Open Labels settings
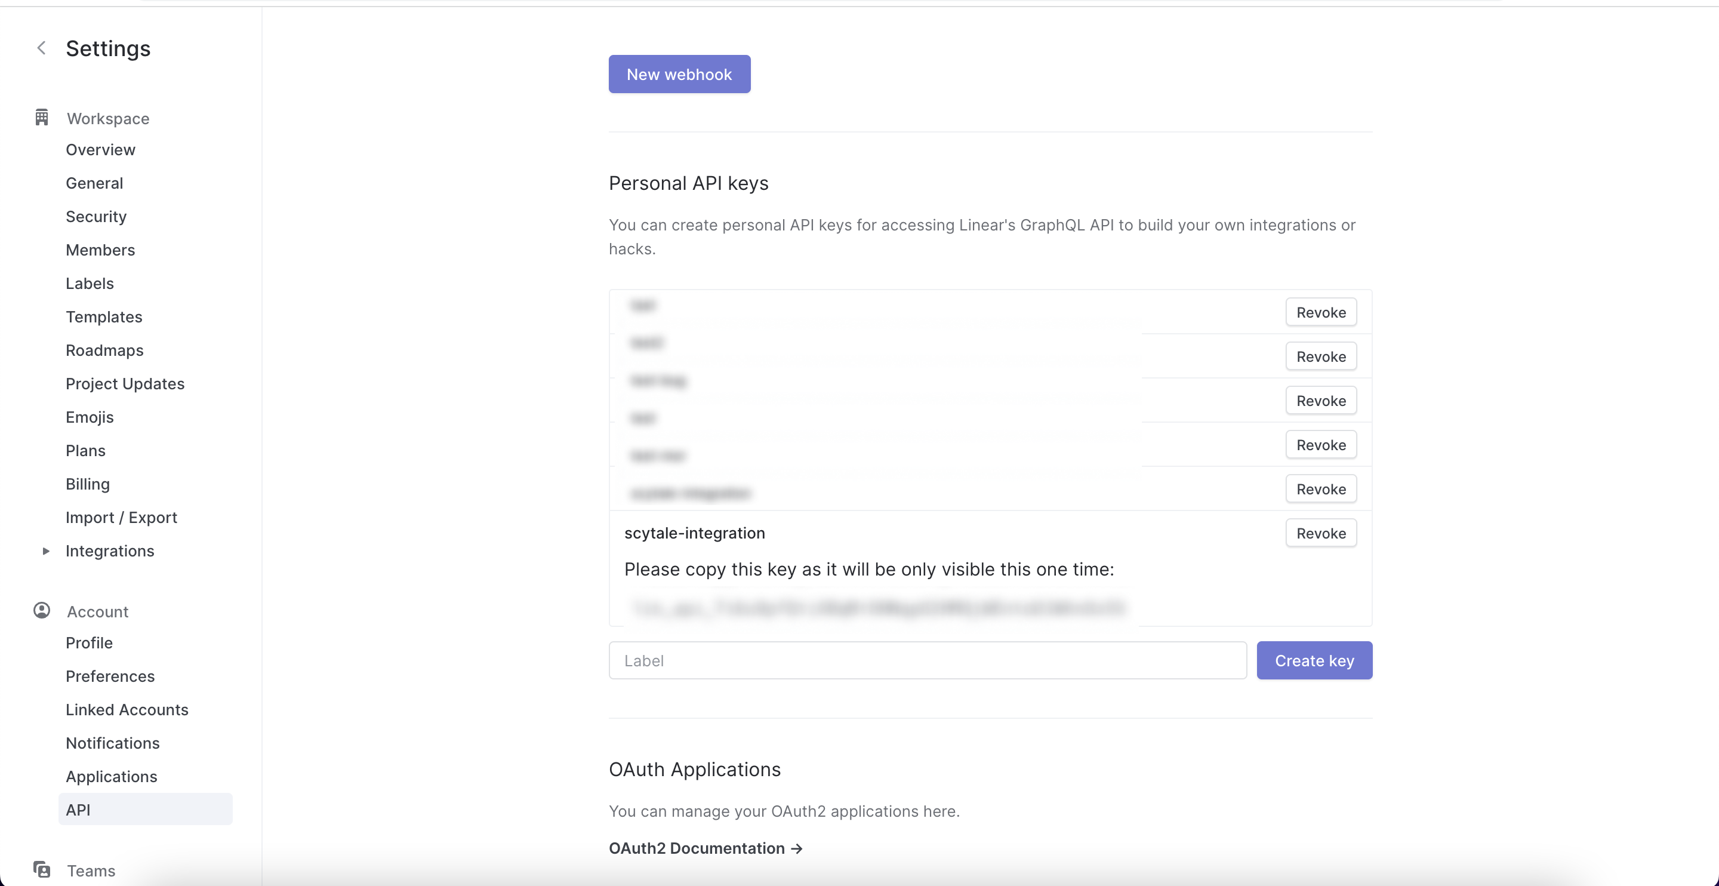Viewport: 1719px width, 886px height. 90,283
